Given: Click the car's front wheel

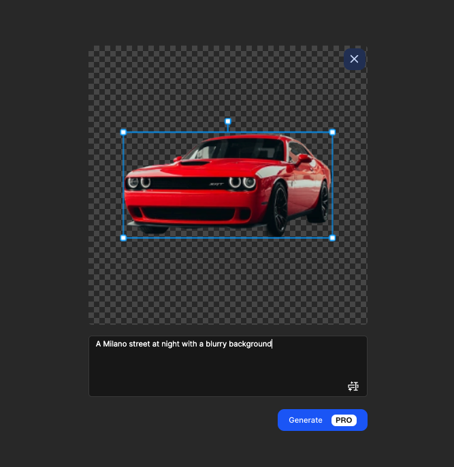Looking at the screenshot, I should click(x=278, y=209).
